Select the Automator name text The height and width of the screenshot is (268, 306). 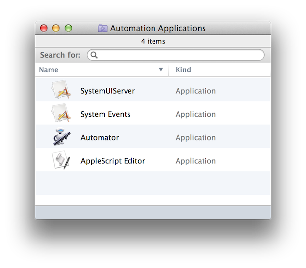[x=100, y=138]
